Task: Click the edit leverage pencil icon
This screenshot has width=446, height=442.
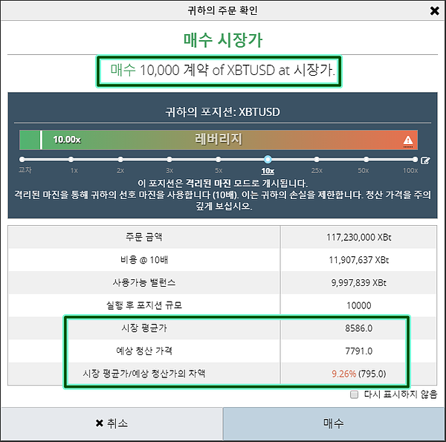Action: pyautogui.click(x=425, y=160)
